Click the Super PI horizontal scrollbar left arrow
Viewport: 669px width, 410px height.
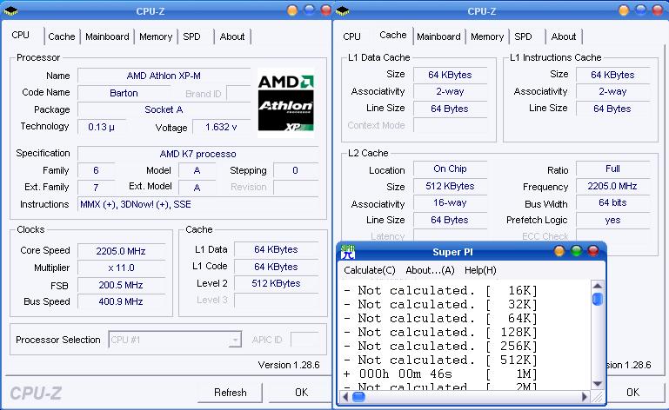345,398
